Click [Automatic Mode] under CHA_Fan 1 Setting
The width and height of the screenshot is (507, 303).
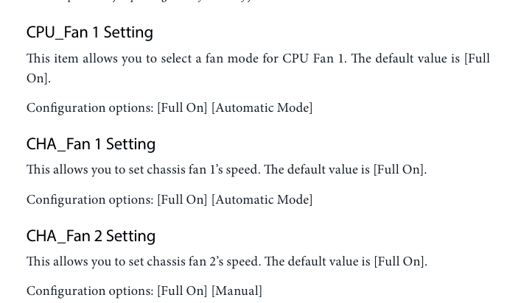[x=262, y=200]
